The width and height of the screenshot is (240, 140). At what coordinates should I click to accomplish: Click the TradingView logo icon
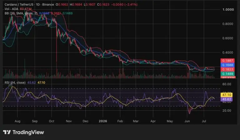click(x=7, y=132)
